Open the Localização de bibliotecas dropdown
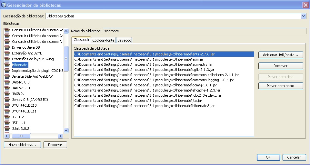The width and height of the screenshot is (310, 165). (x=303, y=16)
